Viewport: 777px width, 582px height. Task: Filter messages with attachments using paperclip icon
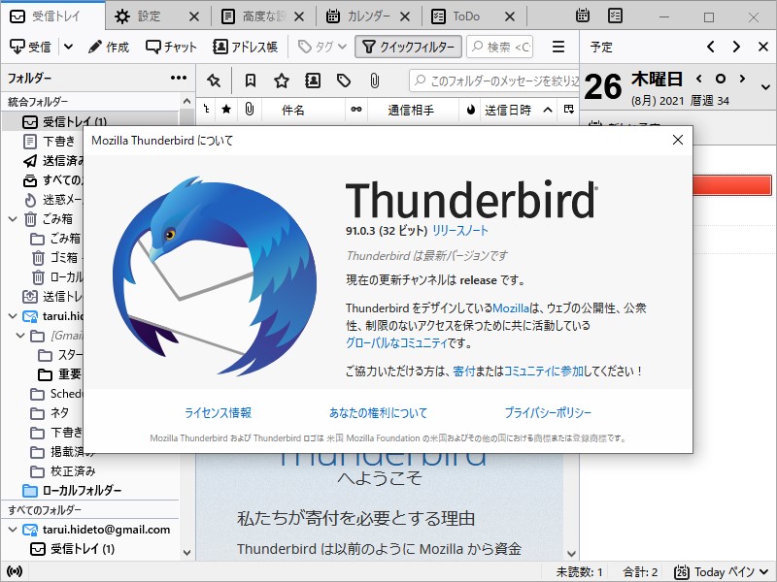(375, 81)
